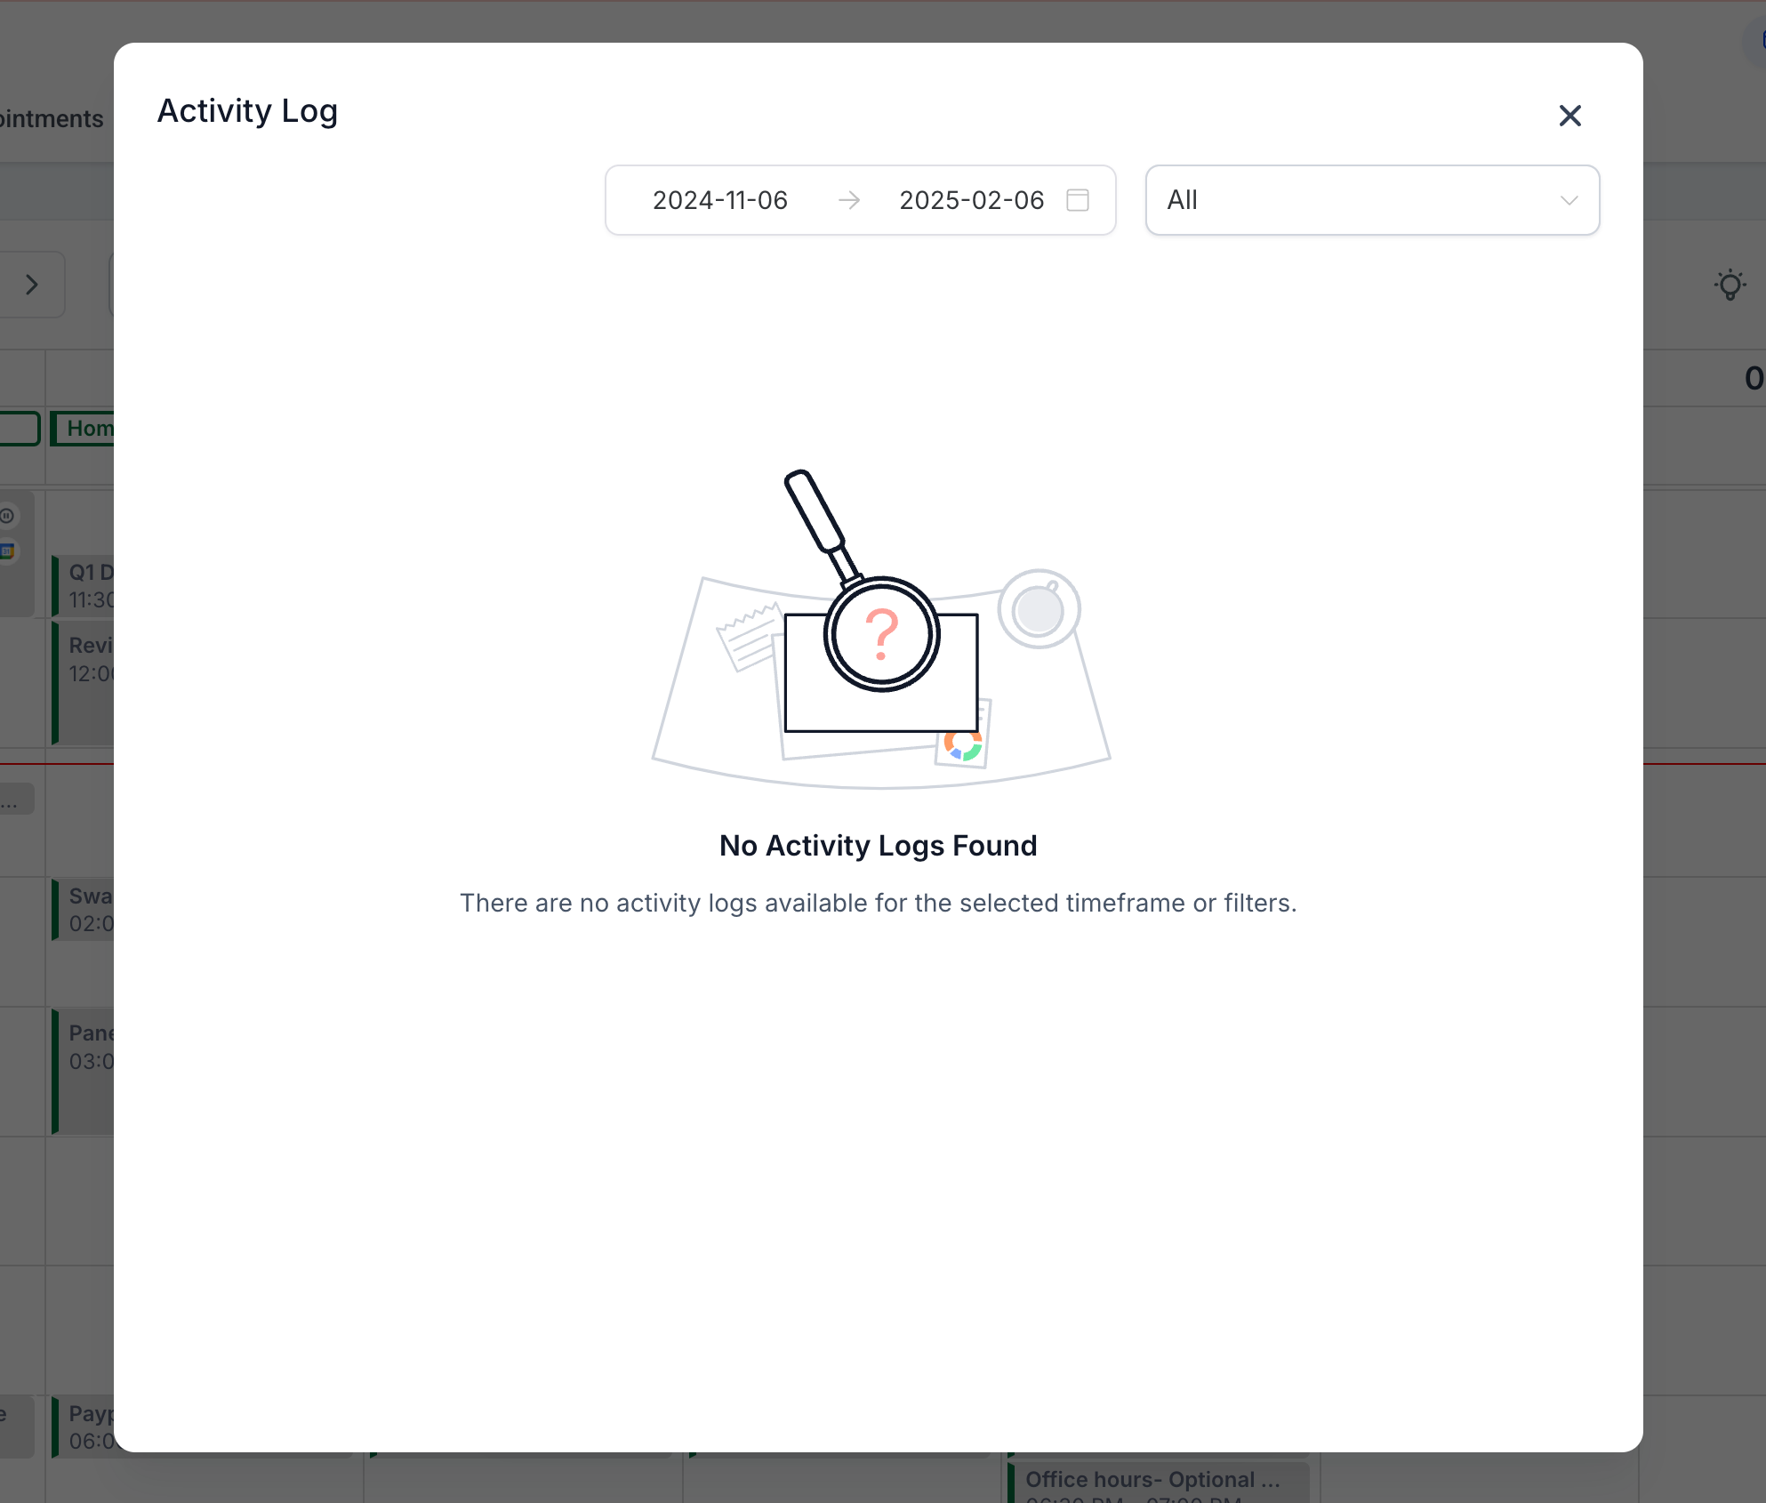Click the arrow between the two dates
Screen dimensions: 1766x1503
(848, 200)
